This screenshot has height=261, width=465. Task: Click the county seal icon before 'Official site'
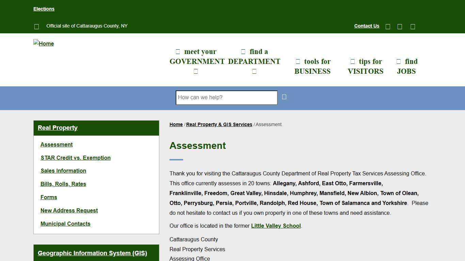tap(36, 26)
